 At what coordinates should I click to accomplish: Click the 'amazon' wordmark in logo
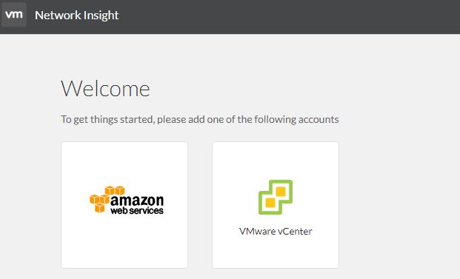(137, 201)
